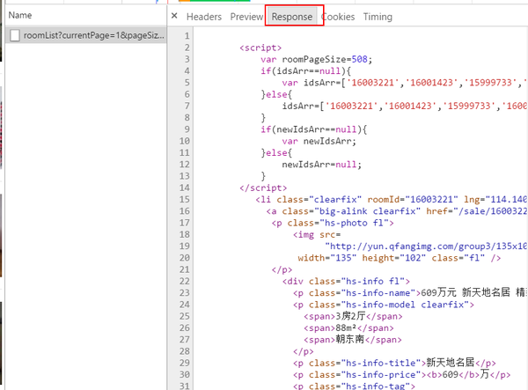Click the closing </script> tag line
Viewport: 528px width, 390px height.
[x=263, y=188]
